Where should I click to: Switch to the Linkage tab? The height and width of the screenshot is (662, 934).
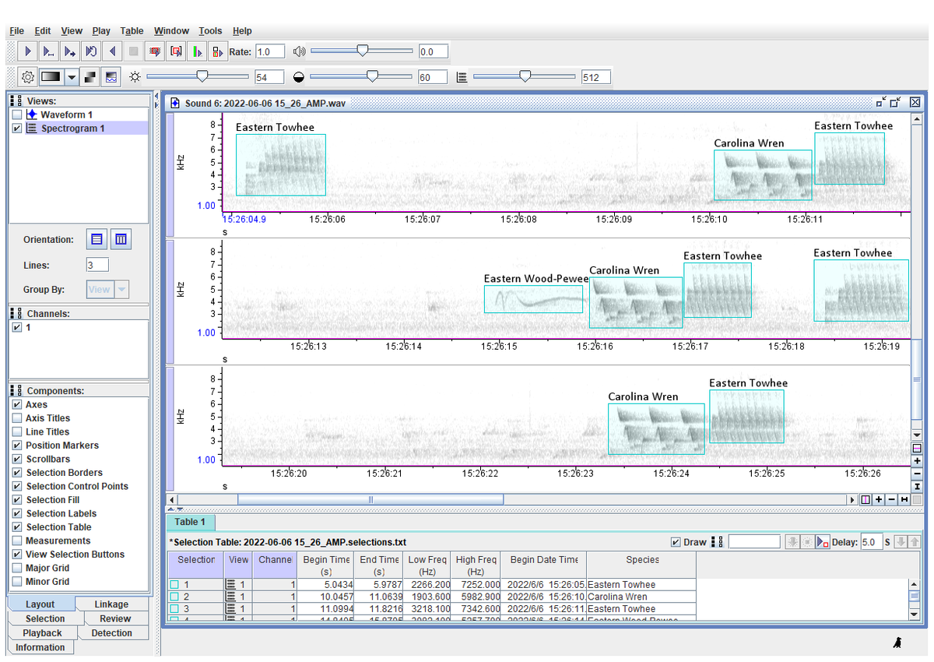coord(111,604)
